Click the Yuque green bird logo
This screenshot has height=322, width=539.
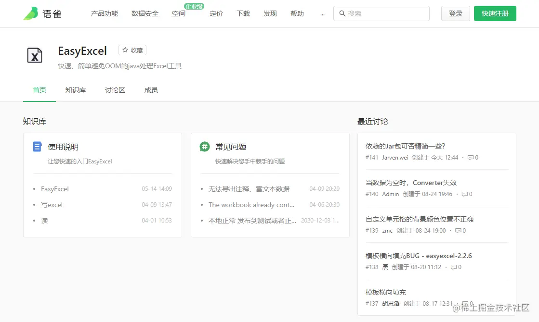[31, 13]
